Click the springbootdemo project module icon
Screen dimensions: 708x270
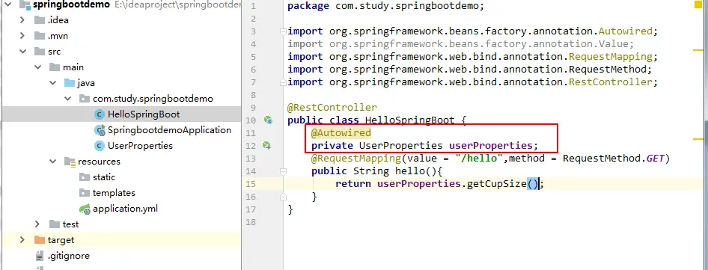(x=25, y=5)
